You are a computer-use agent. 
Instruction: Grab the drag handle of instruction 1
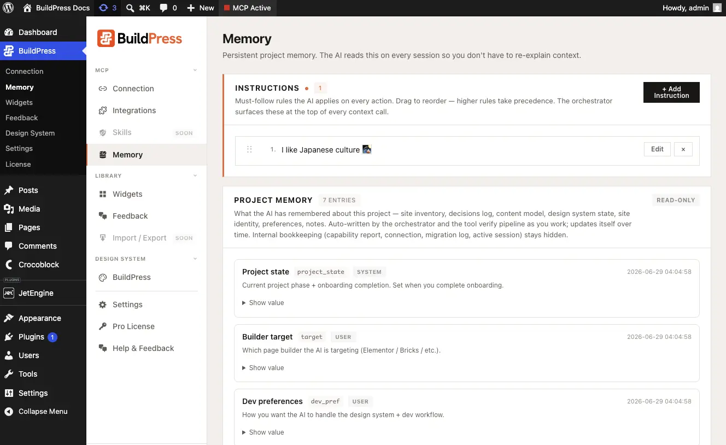click(x=249, y=149)
